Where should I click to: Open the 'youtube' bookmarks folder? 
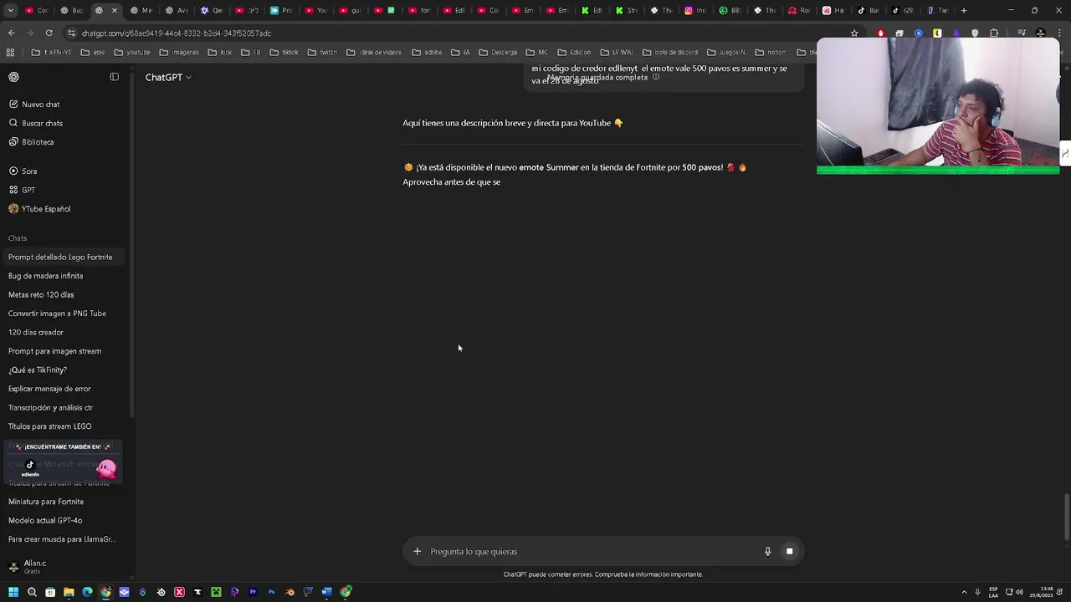pyautogui.click(x=133, y=52)
